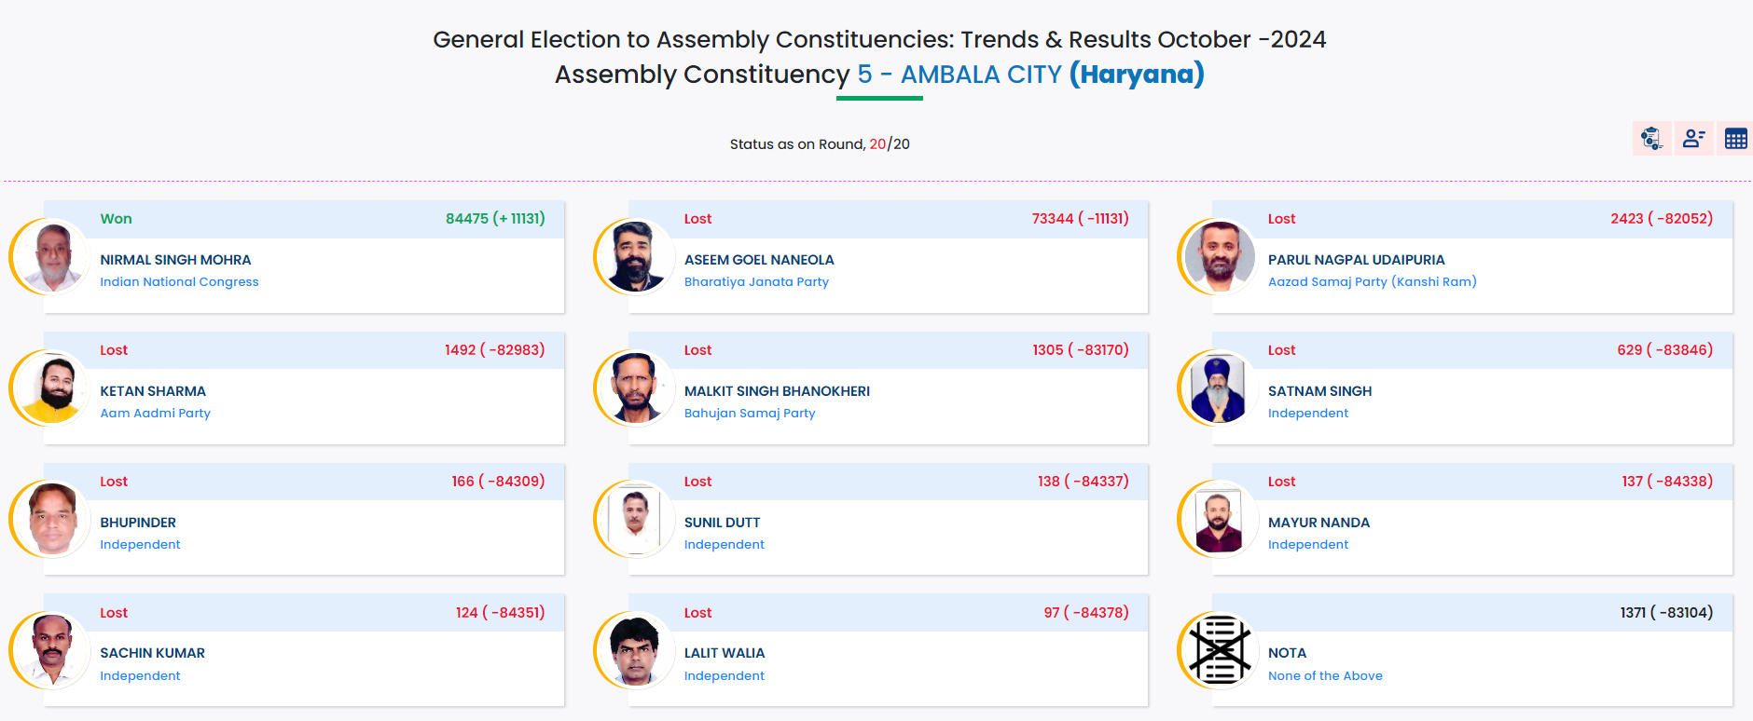Click the Indian National Congress party label
Screen dimensions: 1753x721
coord(179,282)
